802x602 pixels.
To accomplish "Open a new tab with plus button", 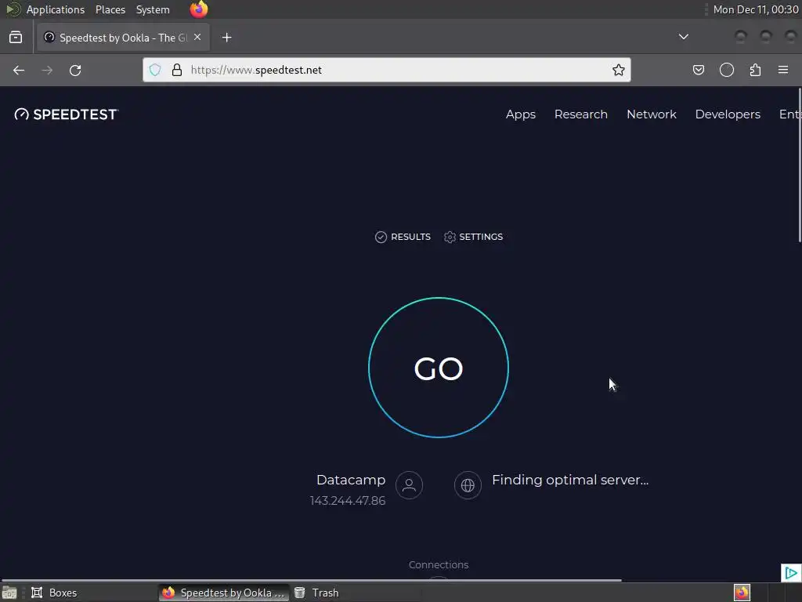I will 226,38.
